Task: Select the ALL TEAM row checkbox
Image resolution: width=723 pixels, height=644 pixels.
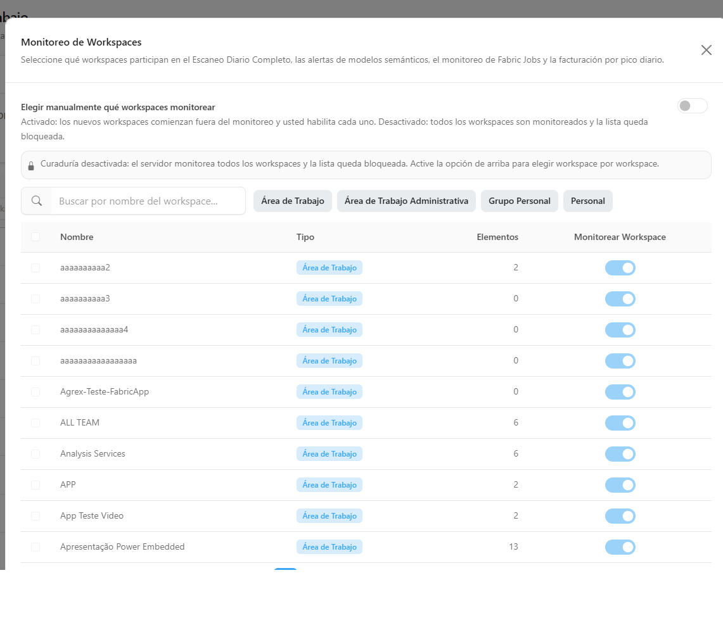Action: tap(35, 423)
